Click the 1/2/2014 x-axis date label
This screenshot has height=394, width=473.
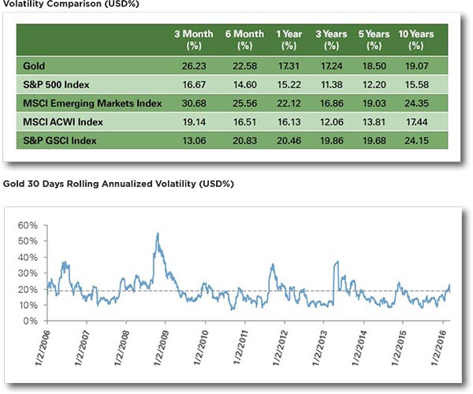359,348
